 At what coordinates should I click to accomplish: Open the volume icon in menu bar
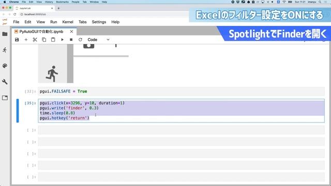coord(273,2)
